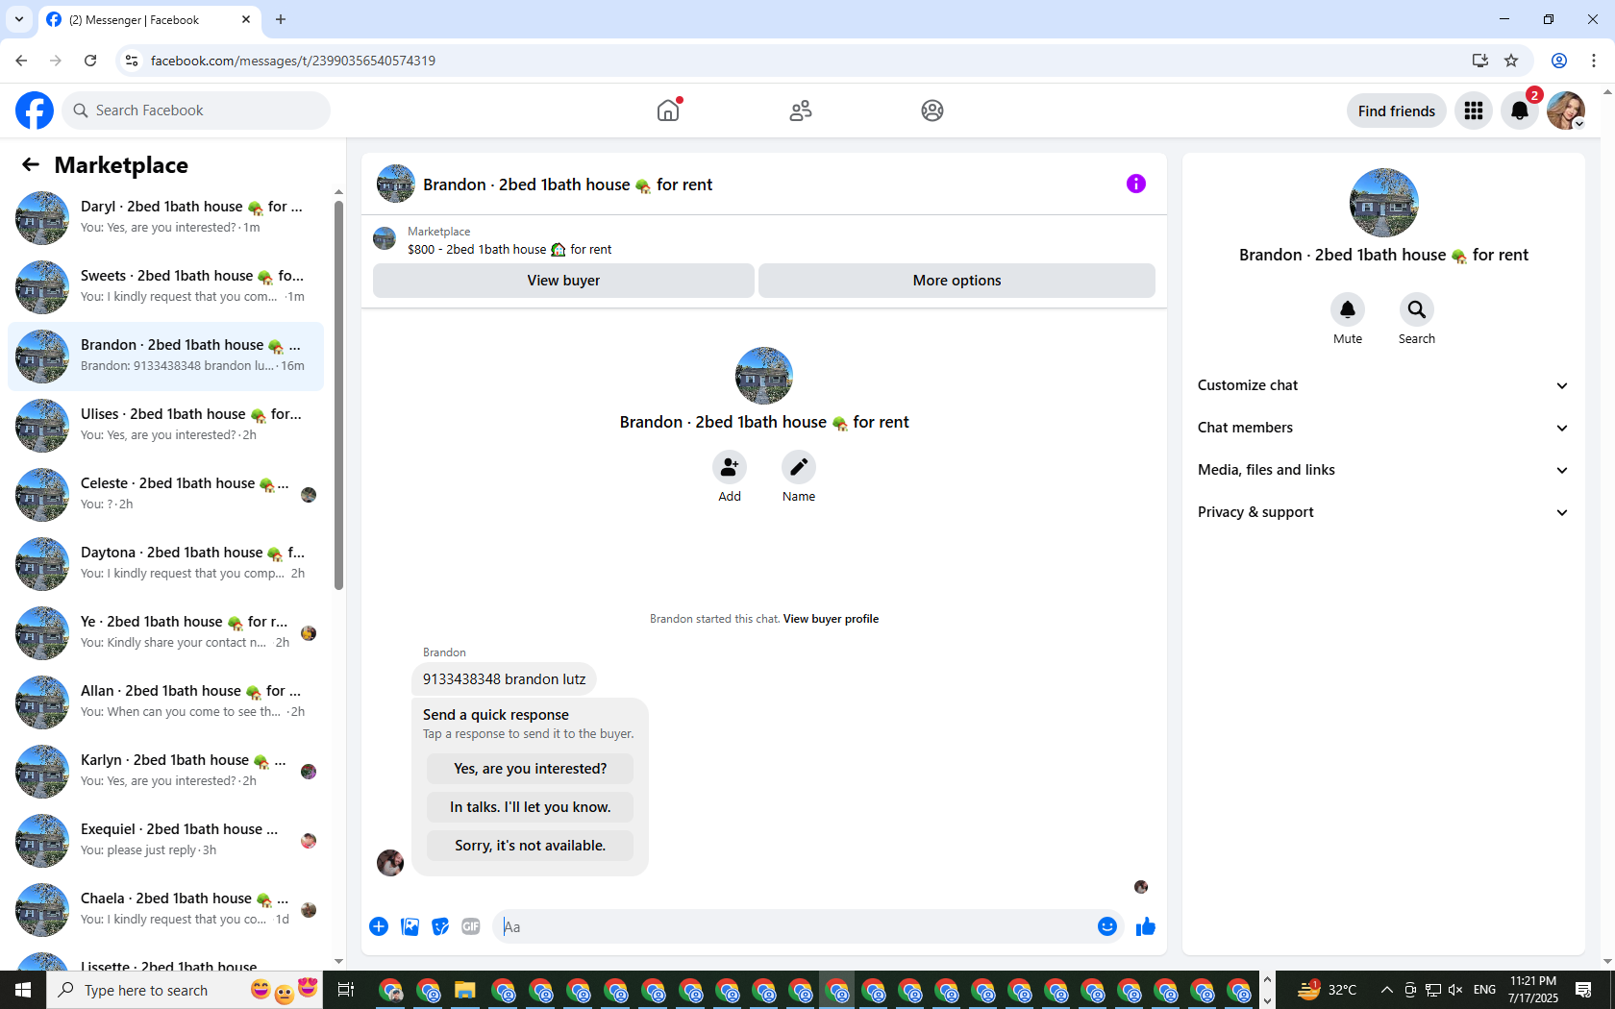Open the Groups icon in top navigation

click(x=932, y=111)
